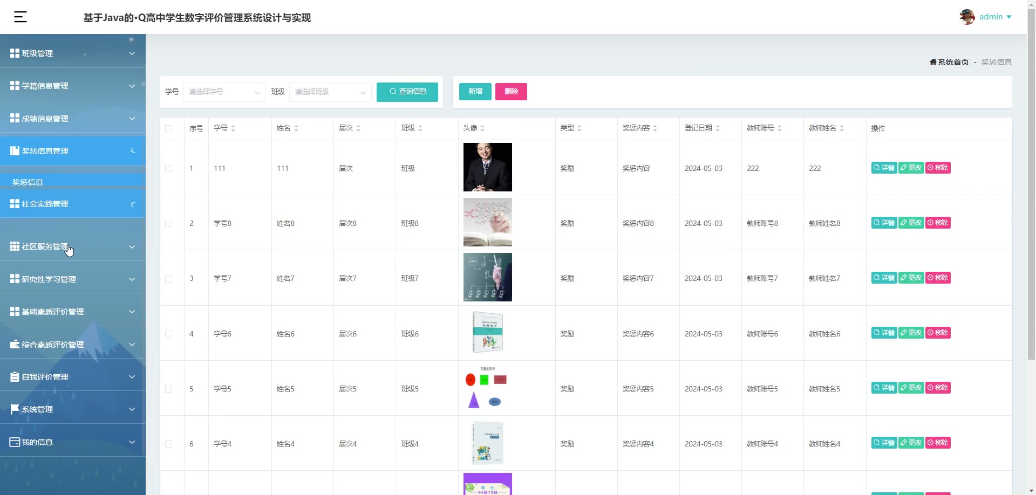
Task: Check the row checkbox for 学号4
Action: (x=169, y=444)
